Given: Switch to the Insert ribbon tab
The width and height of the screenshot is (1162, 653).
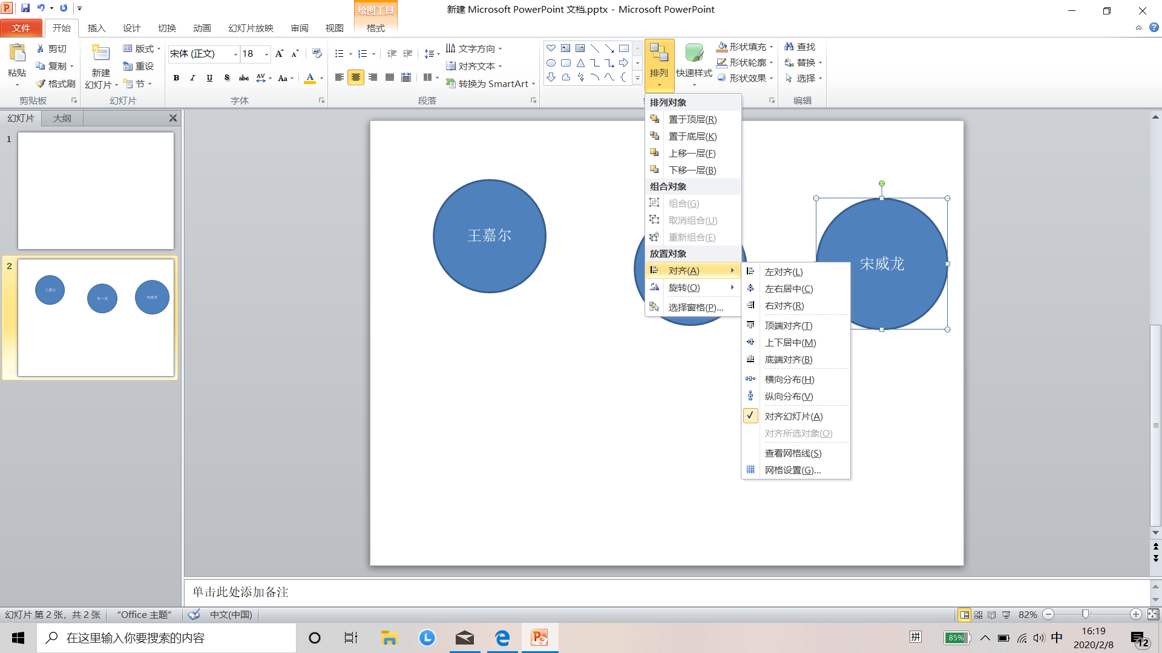Looking at the screenshot, I should [96, 28].
